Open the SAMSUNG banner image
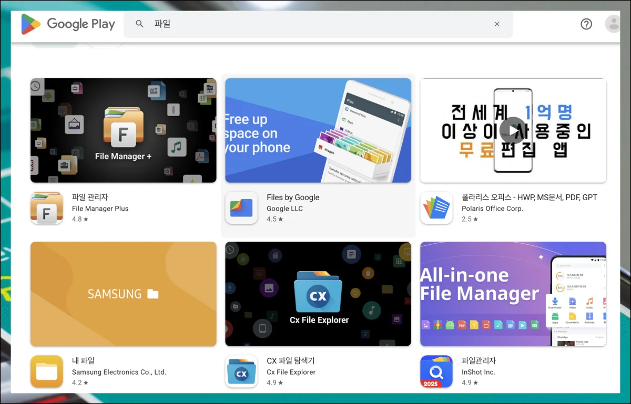631x404 pixels. pos(124,294)
